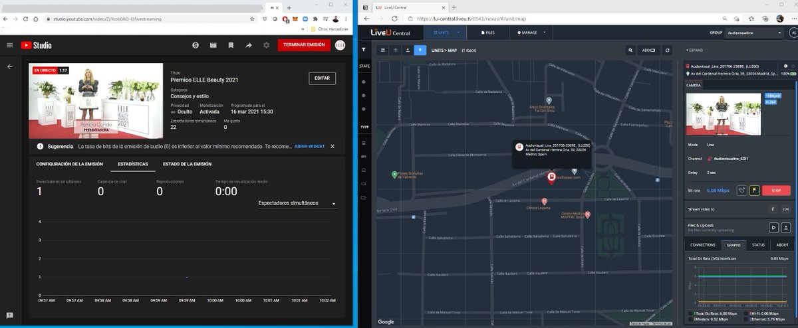This screenshot has width=798, height=328.
Task: Open the UNITS menu in LiveU Central
Action: 445,32
